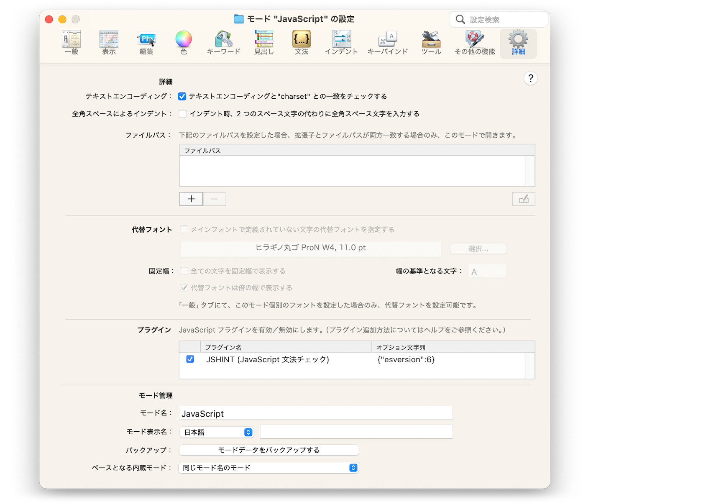Click the モードデータをバックアップする button

pyautogui.click(x=269, y=450)
